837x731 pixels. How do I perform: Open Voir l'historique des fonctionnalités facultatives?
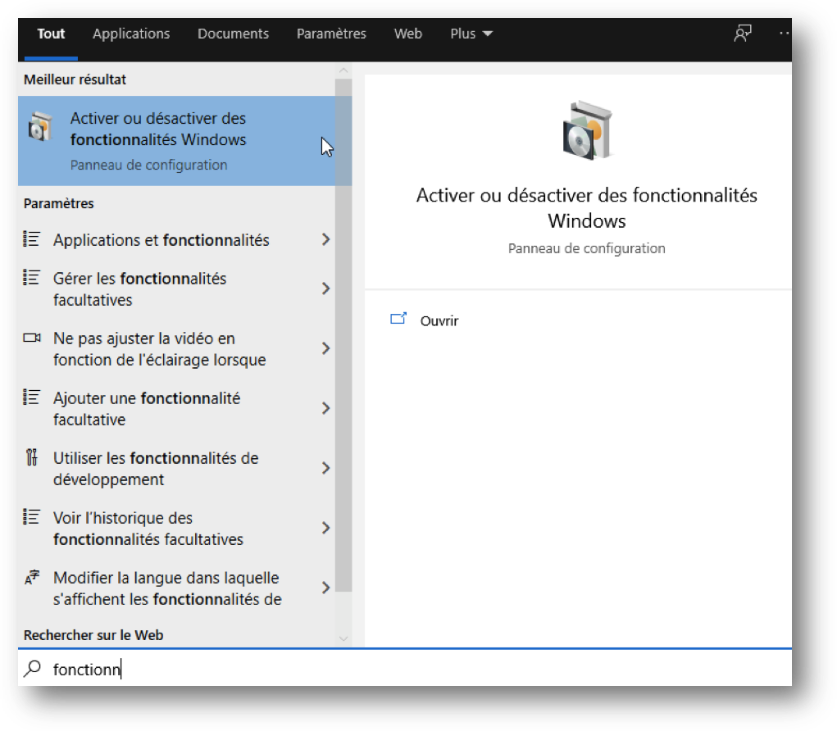[x=177, y=528]
